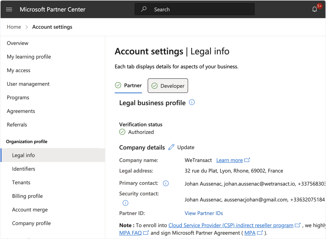Click the Account settings breadcrumb text
Image resolution: width=326 pixels, height=239 pixels.
pos(52,27)
